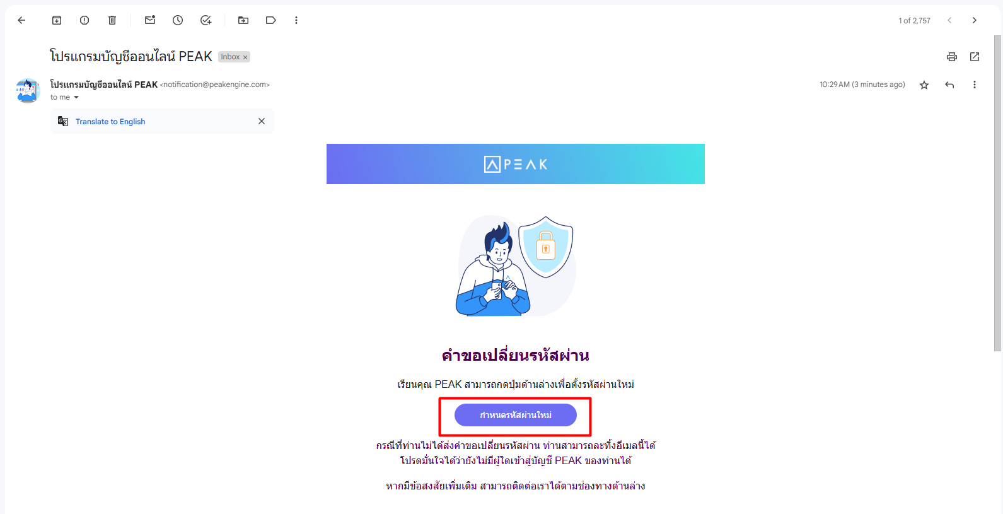This screenshot has width=1003, height=514.
Task: Click Translate to English link
Action: click(x=110, y=122)
